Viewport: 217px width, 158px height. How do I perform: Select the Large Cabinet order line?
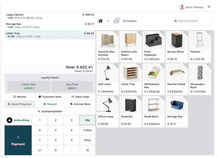click(x=50, y=16)
